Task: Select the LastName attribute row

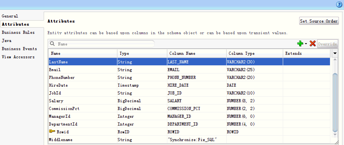Action: click(189, 62)
